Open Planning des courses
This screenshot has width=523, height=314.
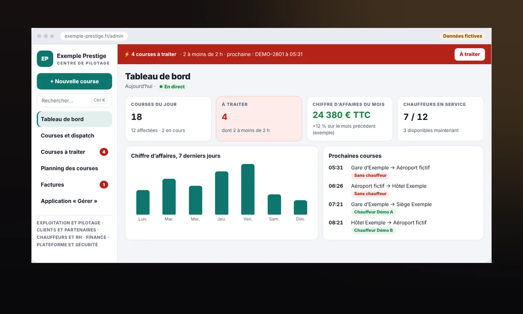[x=75, y=168]
